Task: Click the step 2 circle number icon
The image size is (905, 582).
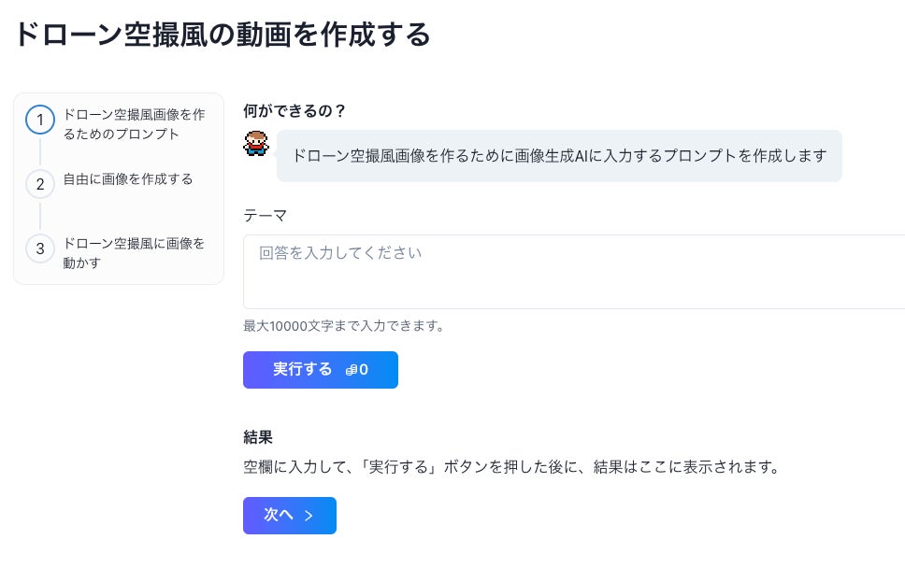Action: [40, 184]
